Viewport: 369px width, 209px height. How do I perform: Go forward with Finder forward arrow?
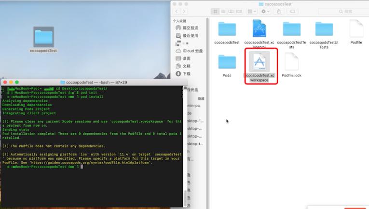(186, 11)
